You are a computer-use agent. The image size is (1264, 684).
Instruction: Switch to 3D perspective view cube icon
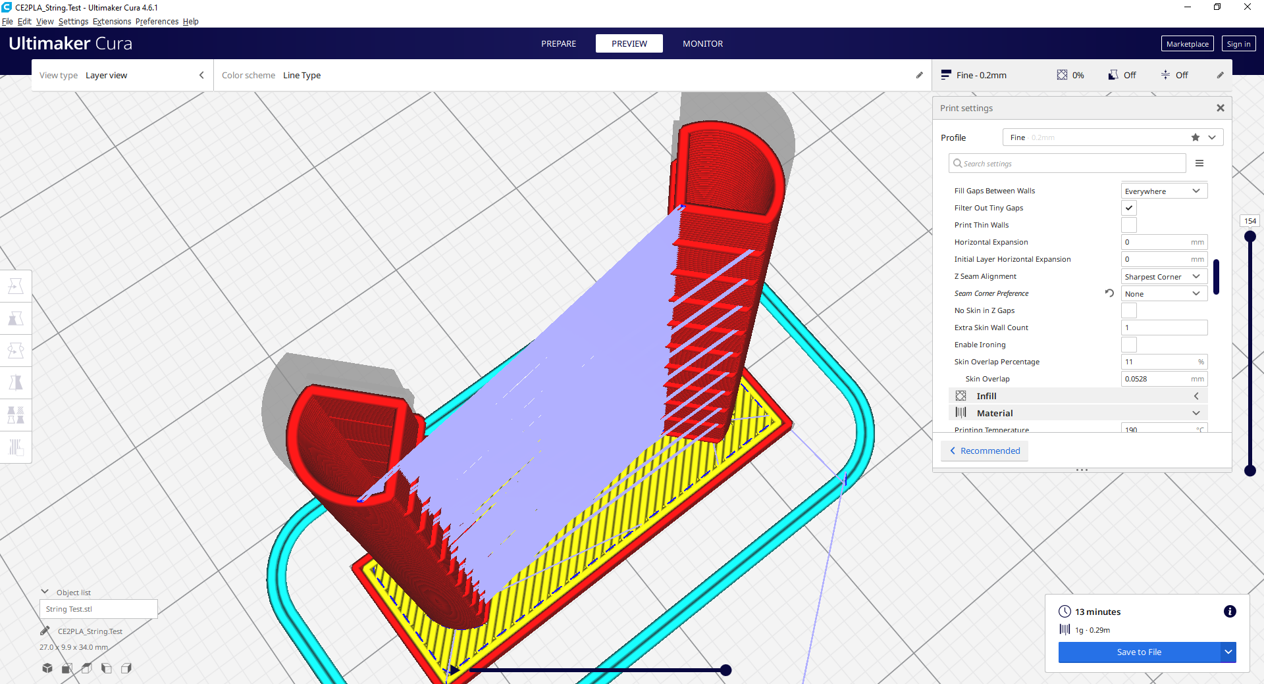[47, 668]
